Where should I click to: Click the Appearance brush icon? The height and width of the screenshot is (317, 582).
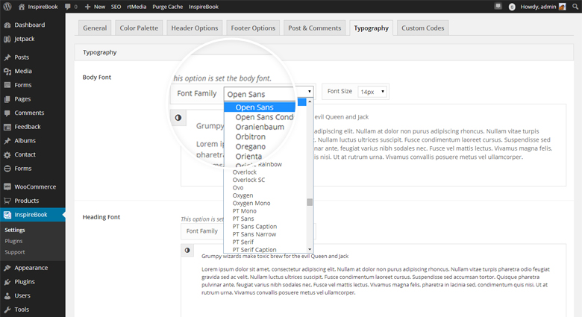[7, 268]
